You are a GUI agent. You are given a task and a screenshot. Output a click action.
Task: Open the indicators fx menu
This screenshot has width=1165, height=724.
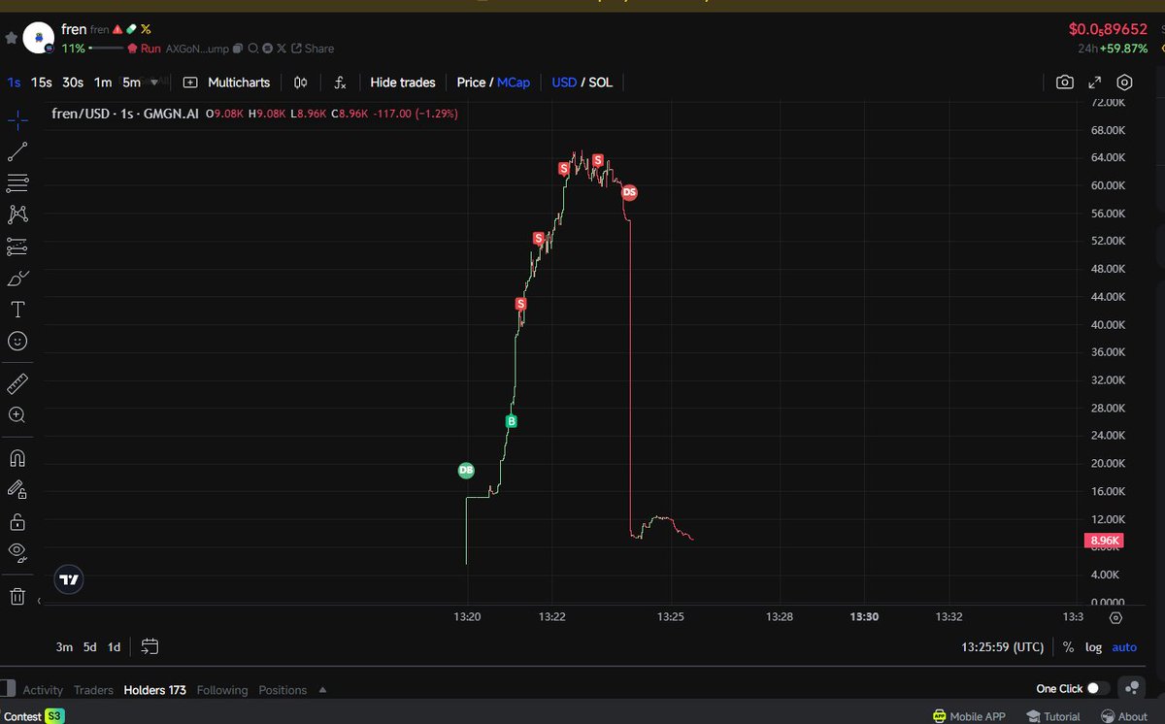pyautogui.click(x=340, y=82)
